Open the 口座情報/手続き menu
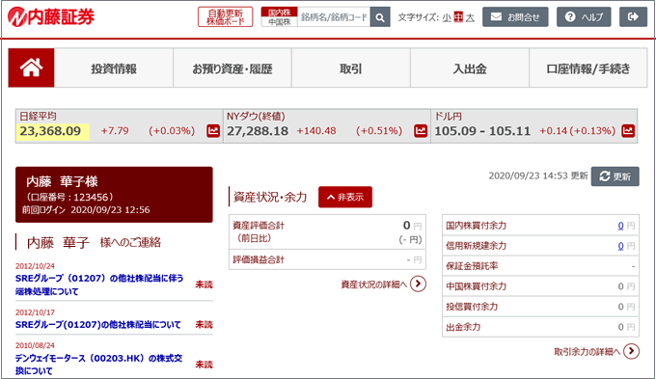Image resolution: width=656 pixels, height=379 pixels. [588, 68]
